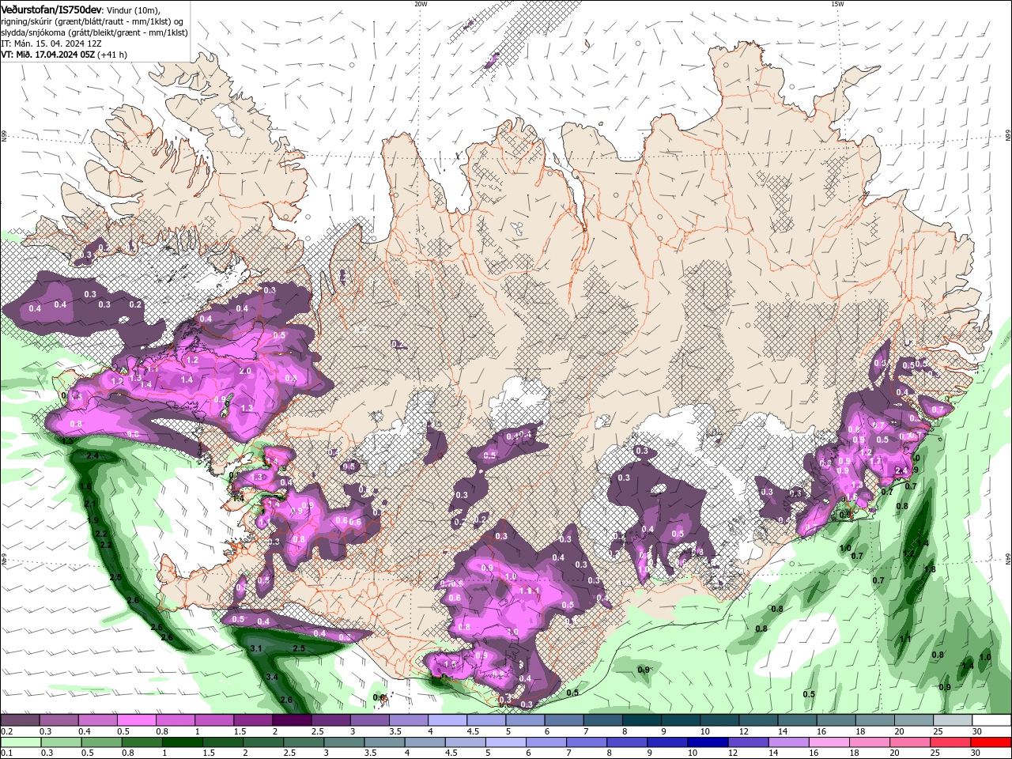Click the 0.1 label on rain legend
This screenshot has height=759, width=1012.
(x=6, y=753)
